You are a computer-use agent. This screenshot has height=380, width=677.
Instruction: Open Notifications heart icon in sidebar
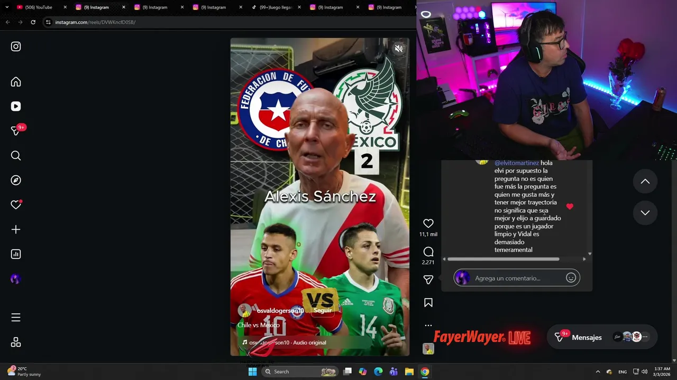[16, 205]
